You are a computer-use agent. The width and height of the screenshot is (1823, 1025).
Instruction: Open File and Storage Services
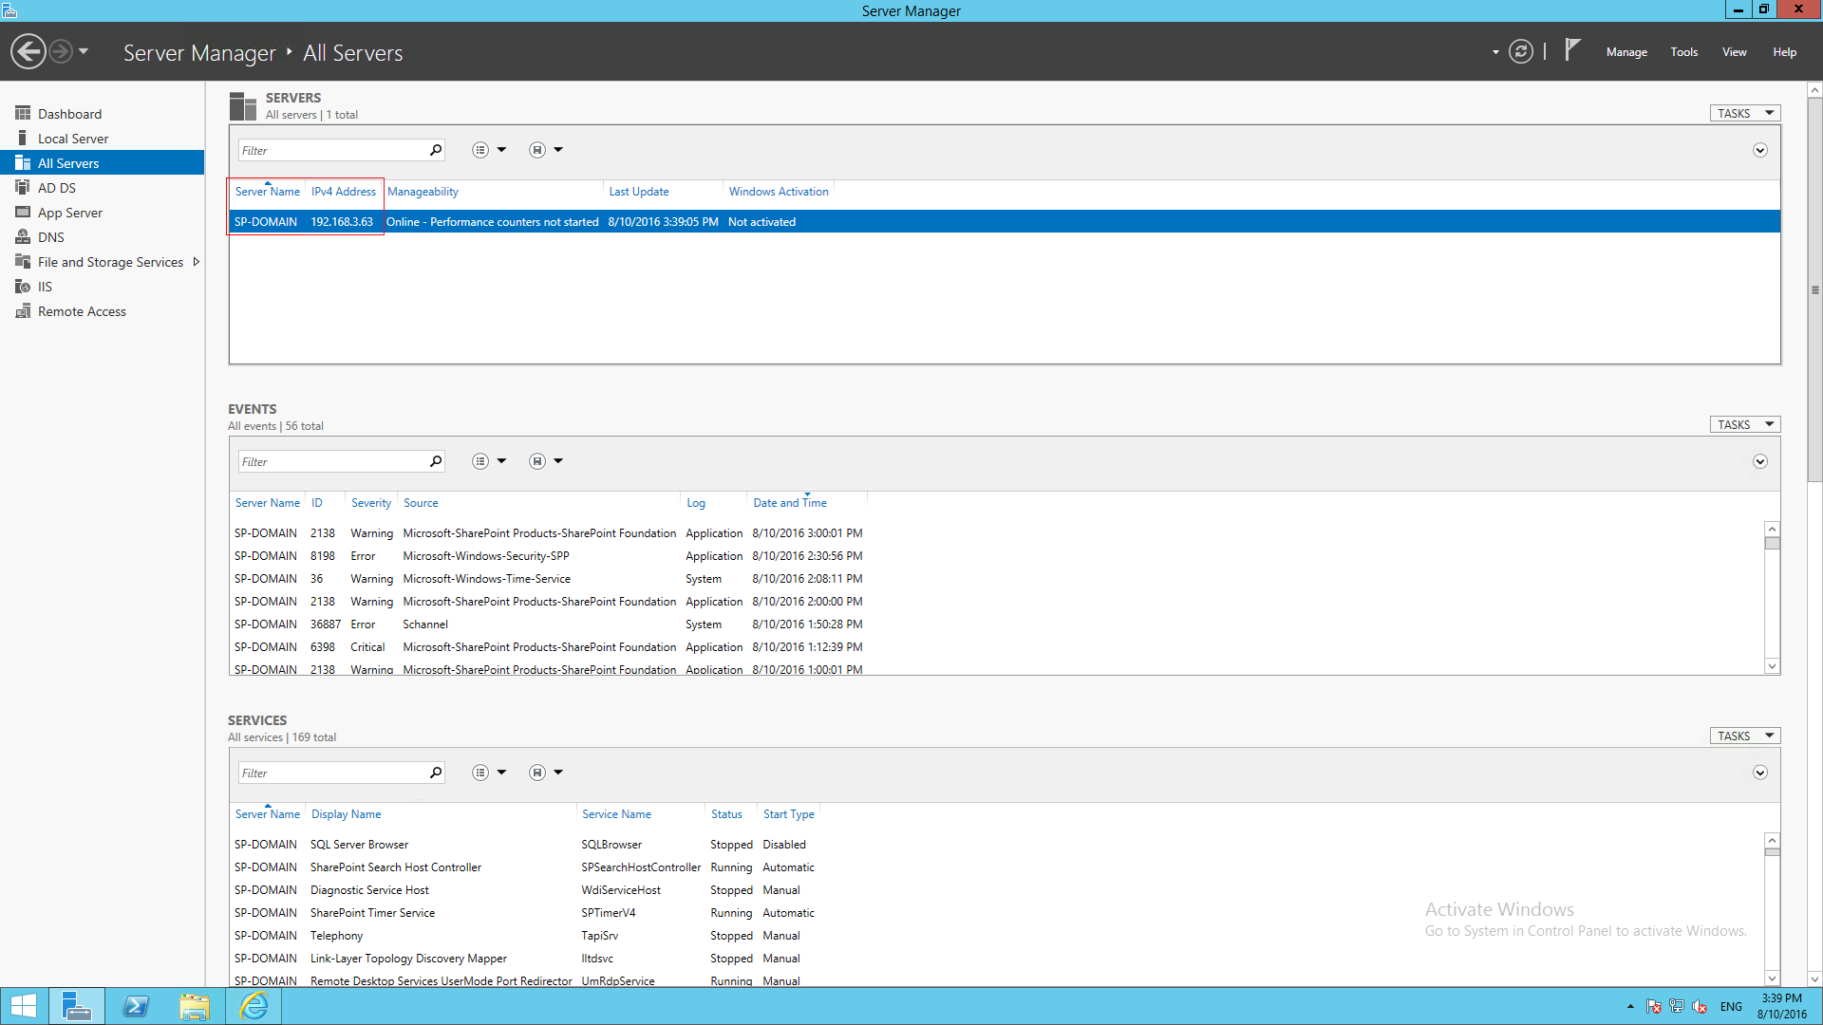pyautogui.click(x=110, y=262)
